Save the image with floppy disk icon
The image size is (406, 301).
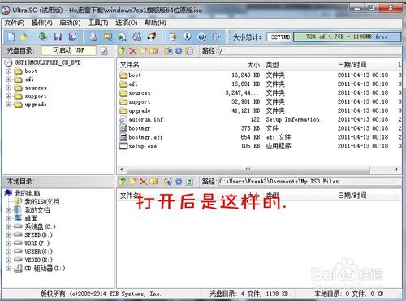[58, 37]
